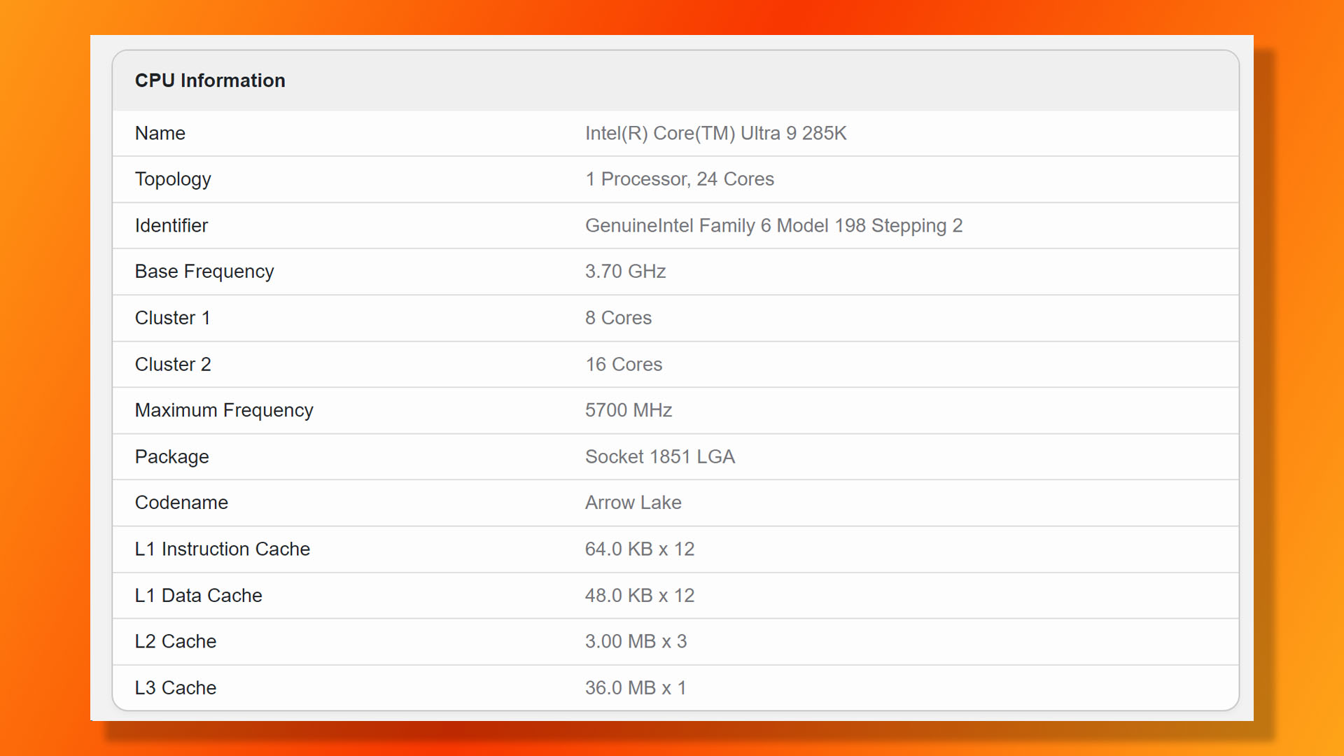Click the Intel(R) Core(TM) Ultra 9 285K value

point(716,133)
